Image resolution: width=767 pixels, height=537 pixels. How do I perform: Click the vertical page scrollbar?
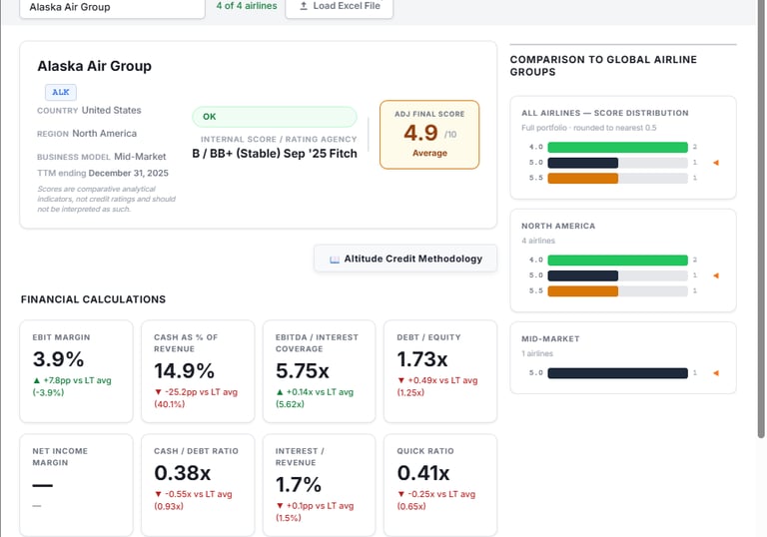point(761,220)
